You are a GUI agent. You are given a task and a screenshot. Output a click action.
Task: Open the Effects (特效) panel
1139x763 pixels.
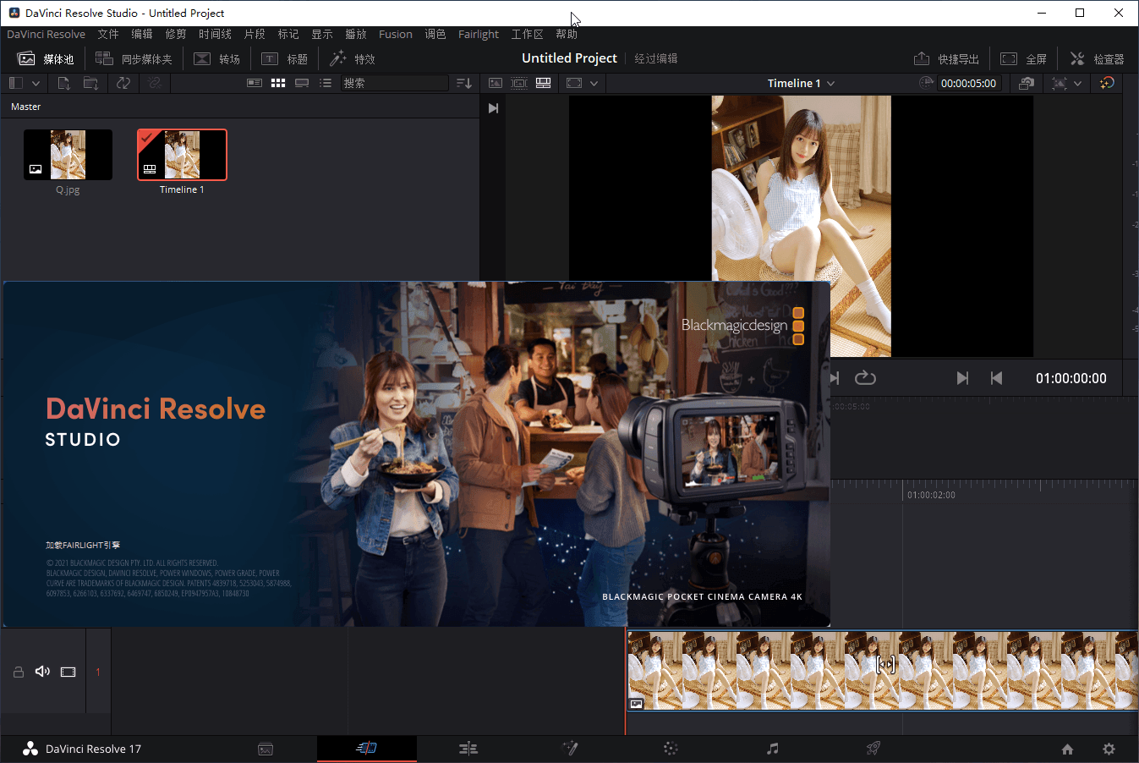pos(352,58)
